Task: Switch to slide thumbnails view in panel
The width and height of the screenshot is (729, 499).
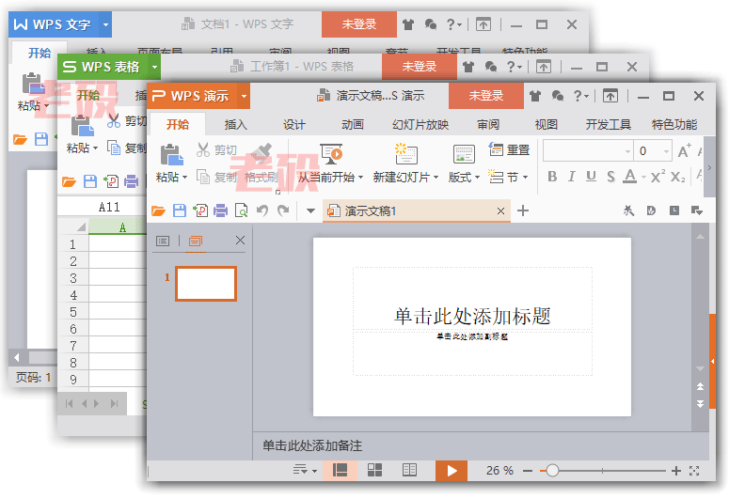Action: 196,241
